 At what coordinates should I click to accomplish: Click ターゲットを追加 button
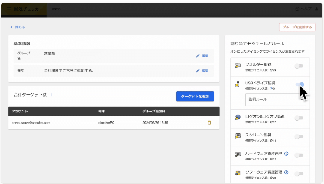(x=195, y=97)
